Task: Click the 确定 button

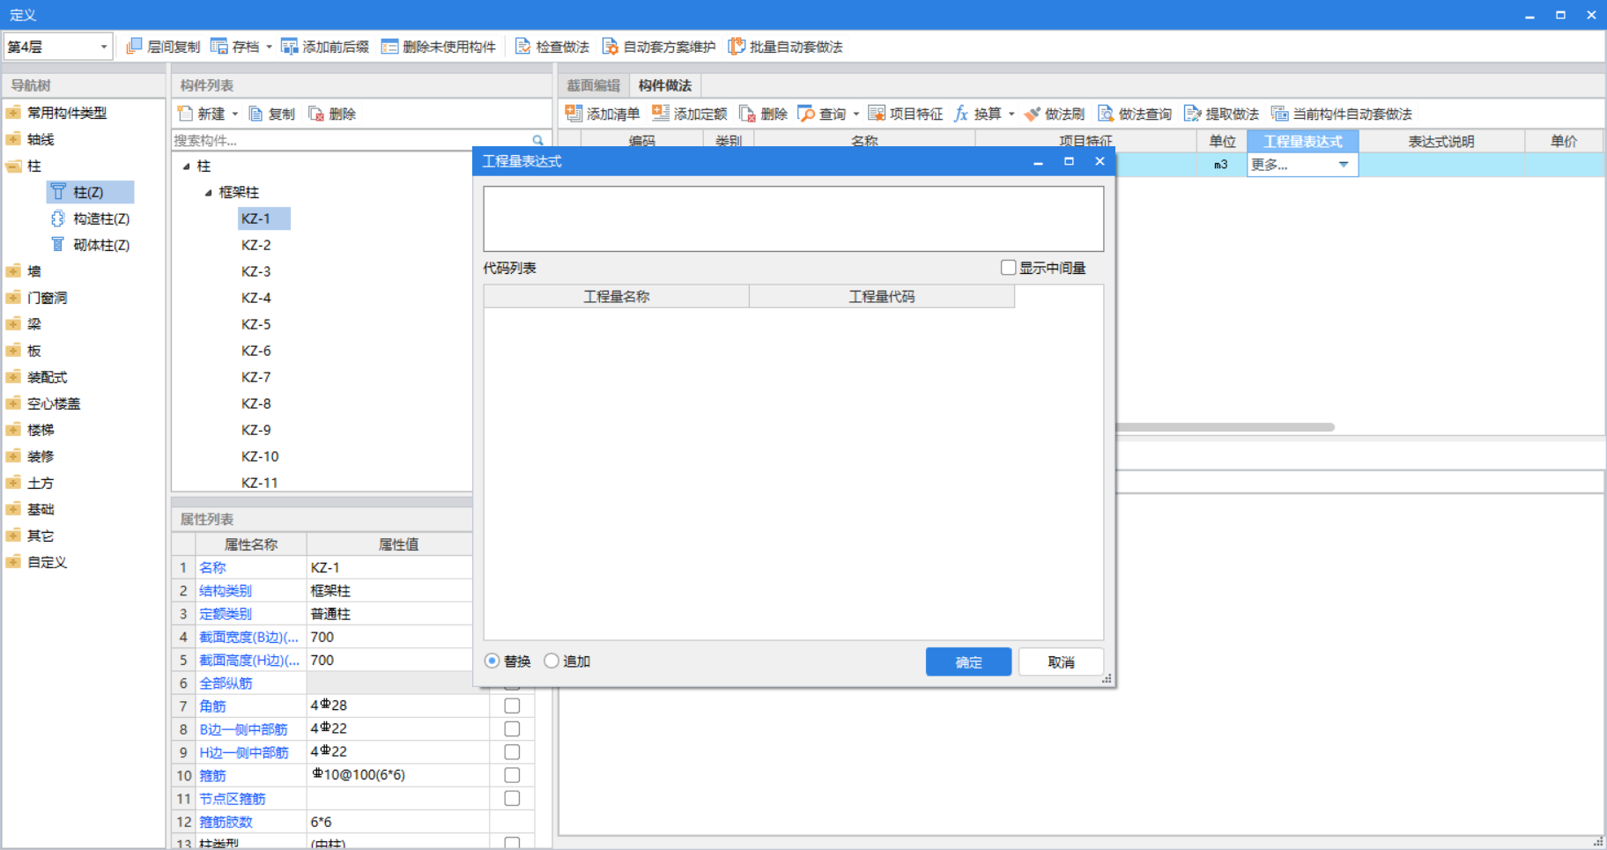Action: pos(968,662)
